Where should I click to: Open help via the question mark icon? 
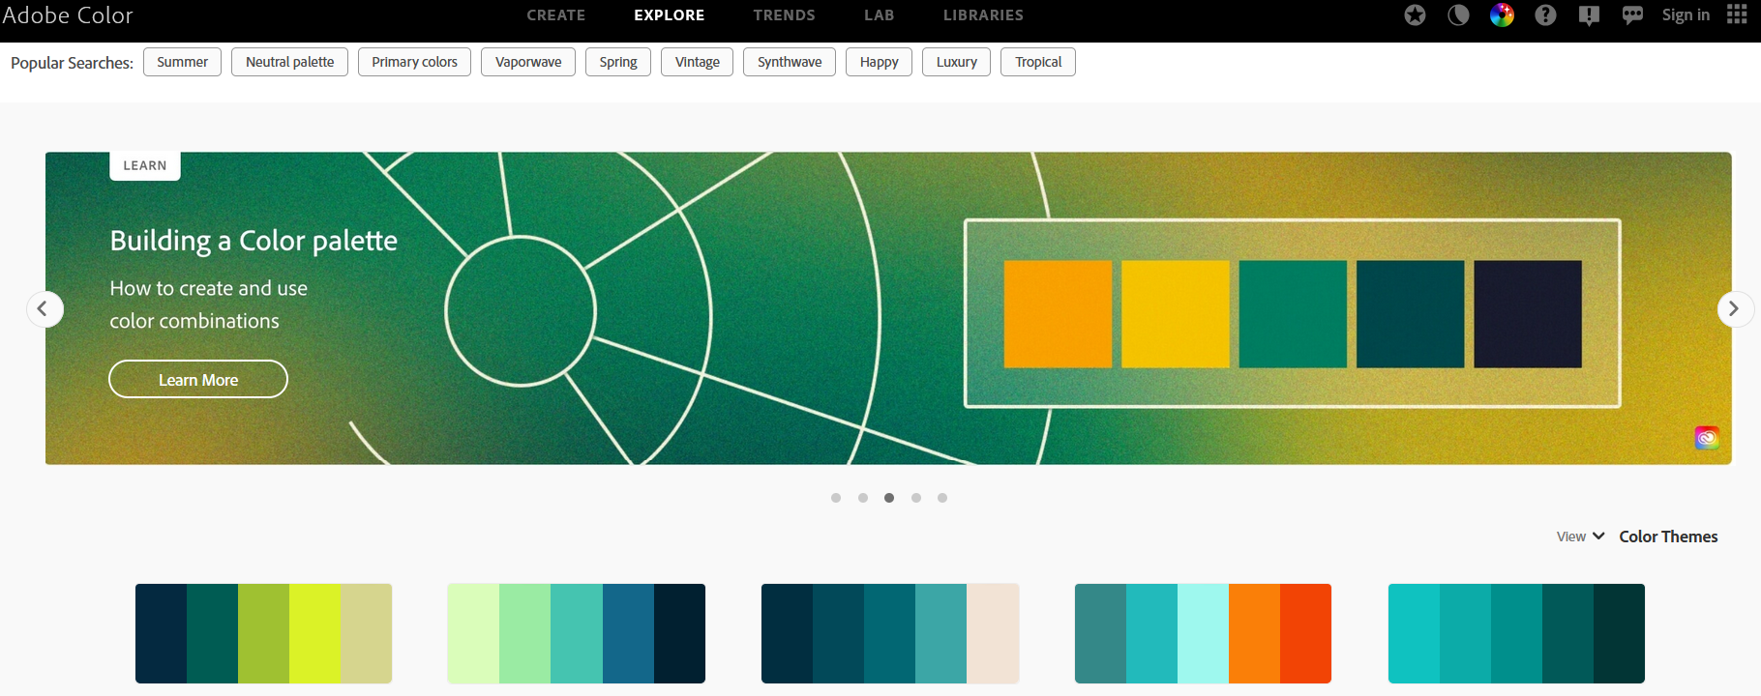click(1545, 14)
